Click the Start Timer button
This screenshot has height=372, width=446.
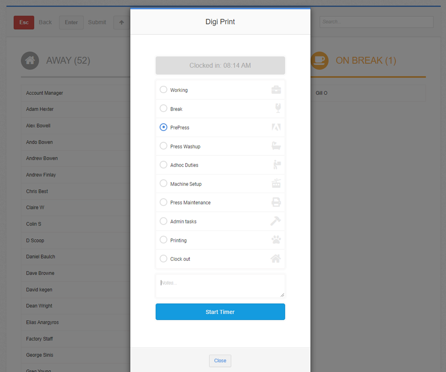(220, 312)
